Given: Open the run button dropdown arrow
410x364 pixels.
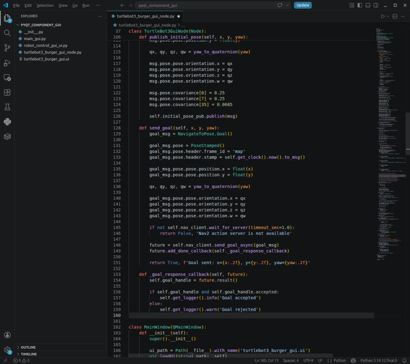Looking at the screenshot, I should (388, 16).
